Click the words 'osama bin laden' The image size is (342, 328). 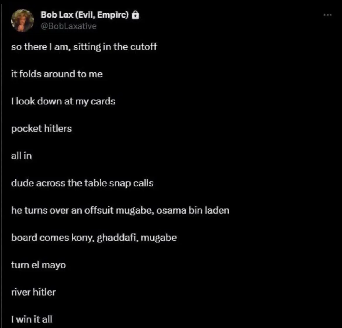(193, 210)
